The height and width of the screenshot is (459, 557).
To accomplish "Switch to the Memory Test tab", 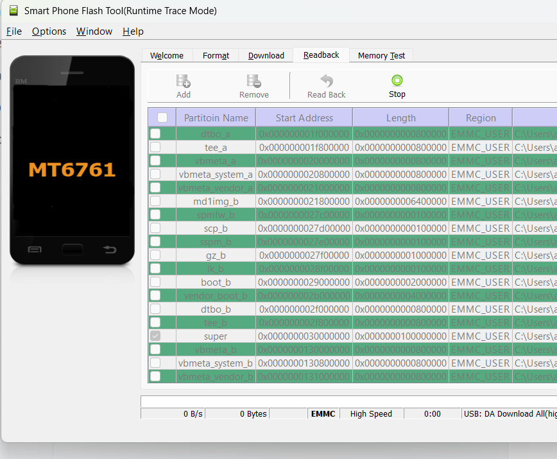I will (381, 56).
